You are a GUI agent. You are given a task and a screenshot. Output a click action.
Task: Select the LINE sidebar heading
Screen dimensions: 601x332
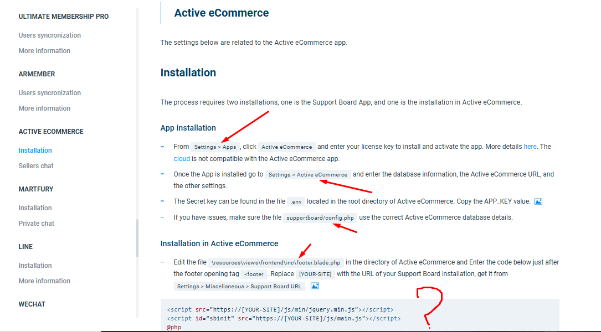tap(25, 247)
